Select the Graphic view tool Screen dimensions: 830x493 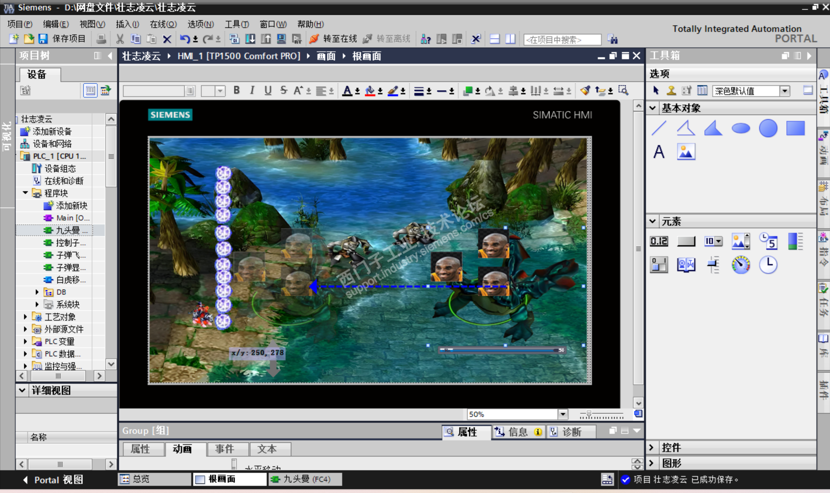(x=686, y=152)
